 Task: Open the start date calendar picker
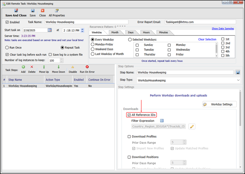click(x=50, y=30)
